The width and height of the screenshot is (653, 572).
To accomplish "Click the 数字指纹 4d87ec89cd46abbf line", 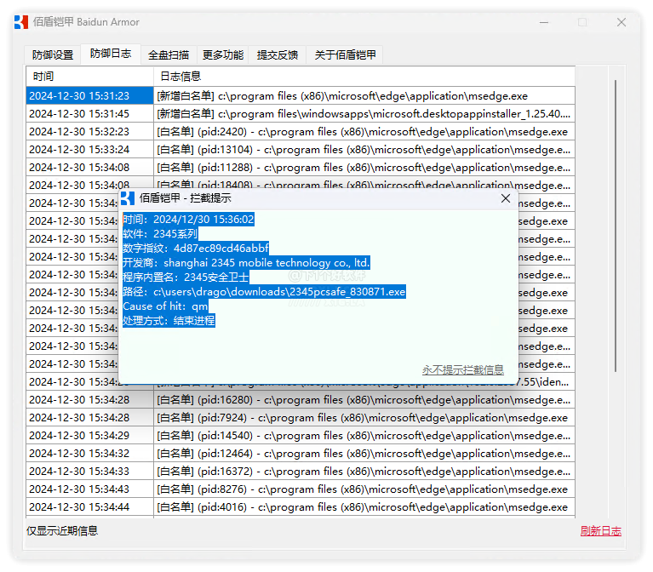I will pos(196,248).
